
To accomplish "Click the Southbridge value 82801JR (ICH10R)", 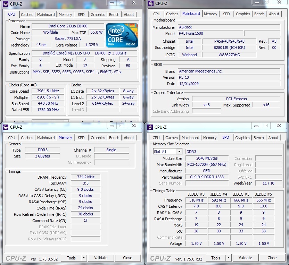I will coord(230,48).
